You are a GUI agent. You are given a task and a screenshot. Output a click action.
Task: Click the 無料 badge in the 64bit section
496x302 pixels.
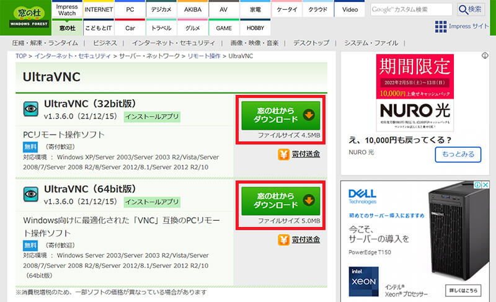click(x=30, y=246)
